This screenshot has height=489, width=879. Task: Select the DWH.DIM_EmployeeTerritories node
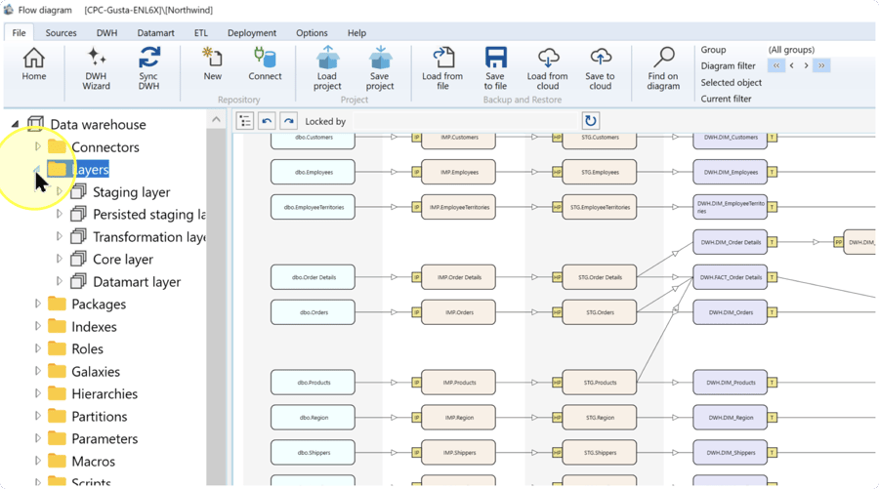730,207
